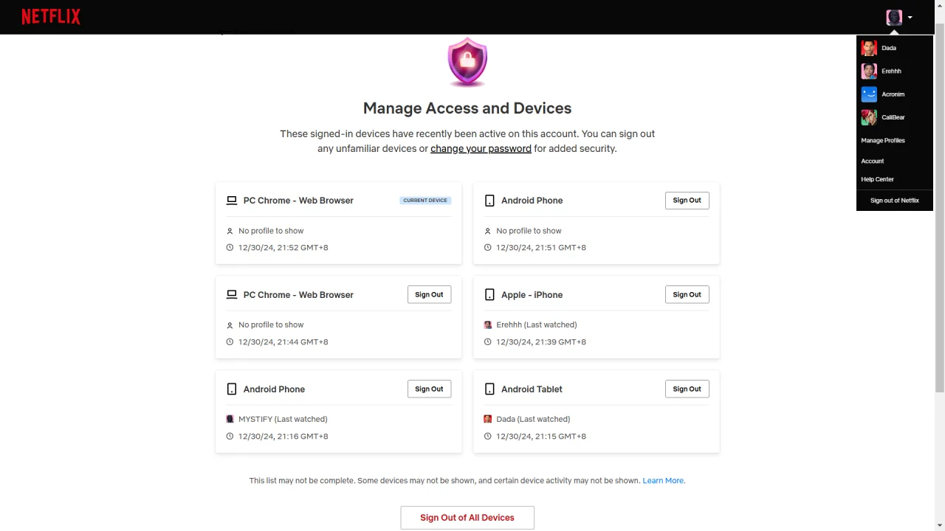
Task: Choose the CaliBear profile avatar
Action: tap(869, 117)
